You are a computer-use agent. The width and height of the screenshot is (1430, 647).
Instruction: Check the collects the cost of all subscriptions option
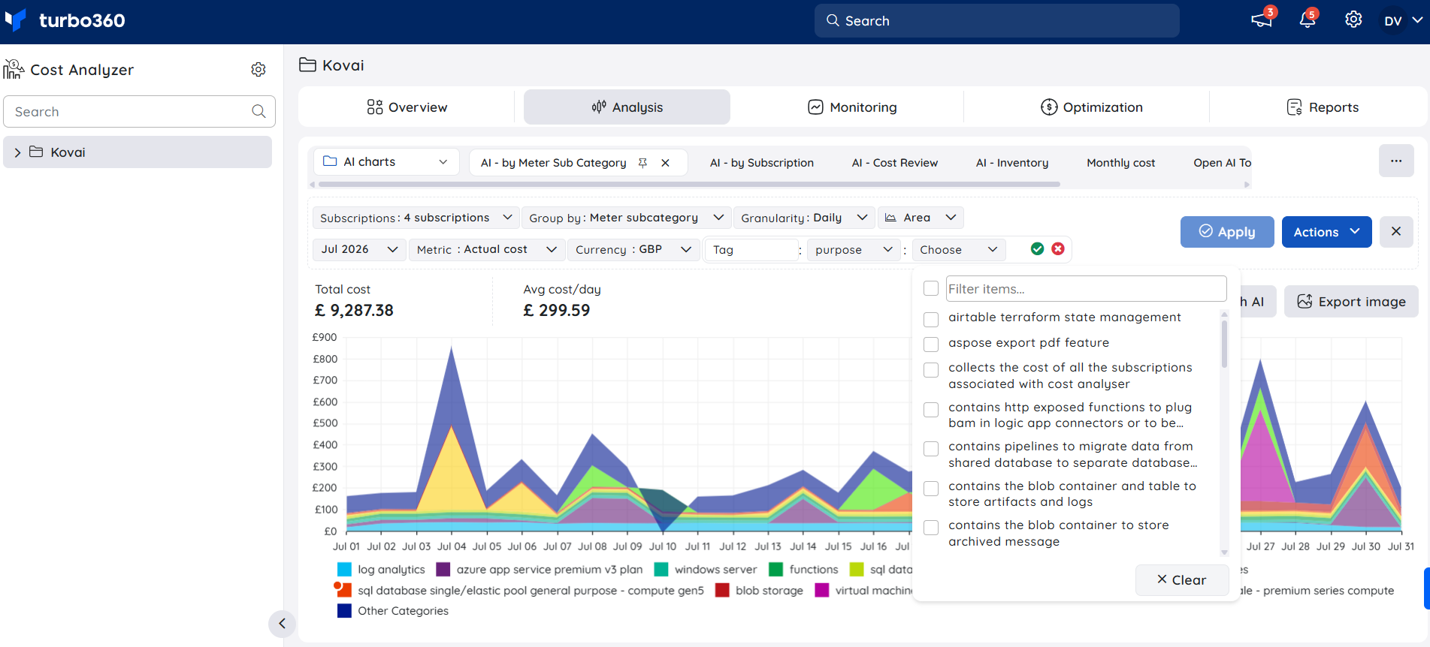[931, 370]
